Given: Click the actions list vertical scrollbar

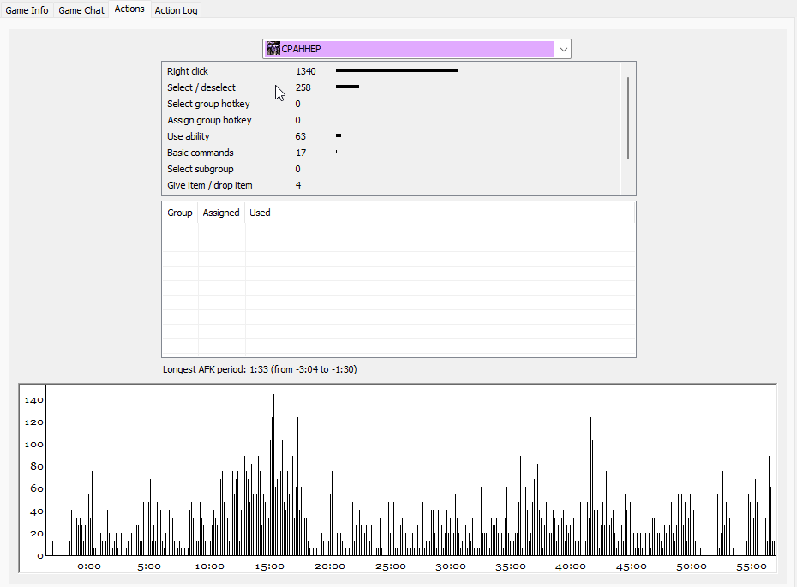Looking at the screenshot, I should [x=628, y=118].
